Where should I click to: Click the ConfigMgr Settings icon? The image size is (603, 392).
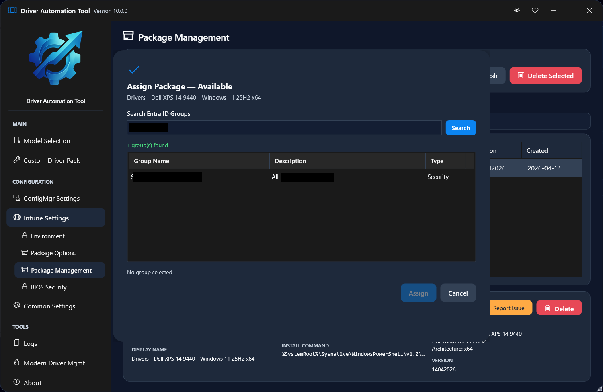(x=17, y=198)
